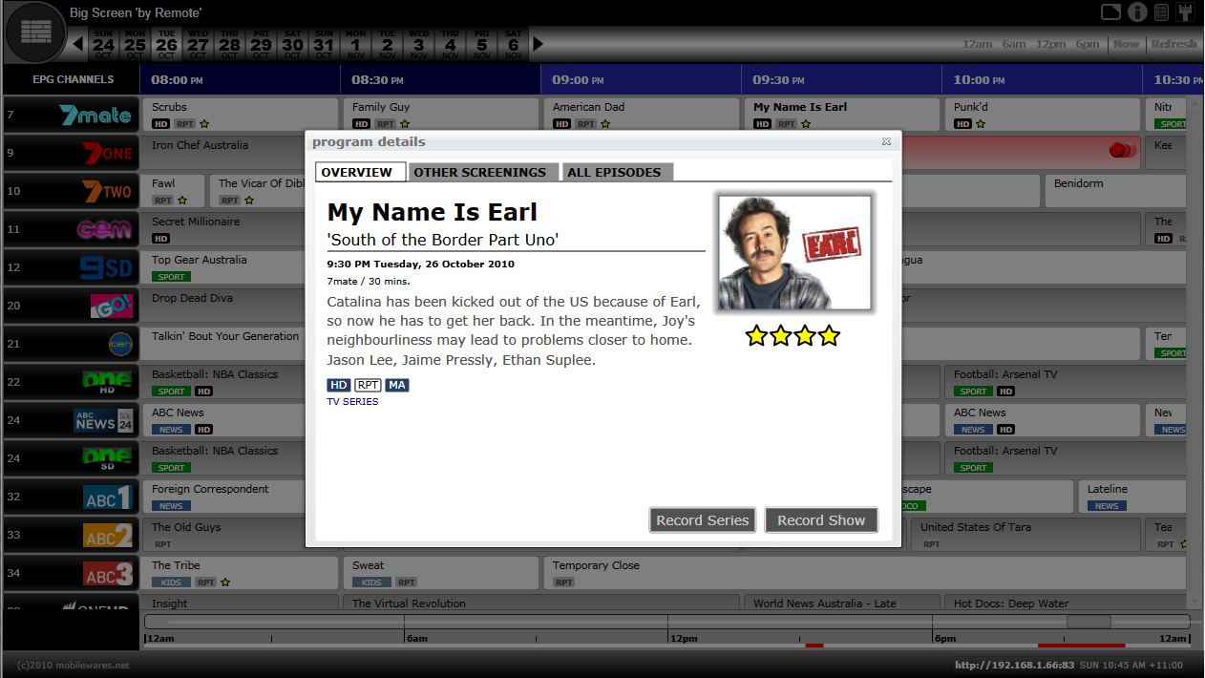Open the Lateline program cell
The height and width of the screenshot is (678, 1205).
1131,497
